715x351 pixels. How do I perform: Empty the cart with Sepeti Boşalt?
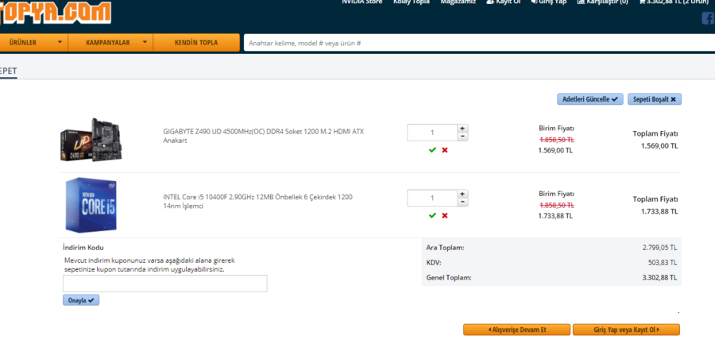[655, 99]
